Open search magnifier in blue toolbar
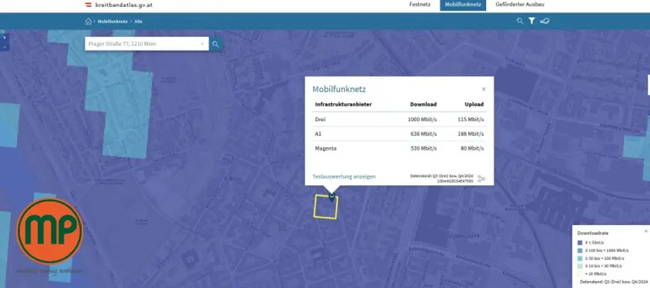Image resolution: width=650 pixels, height=288 pixels. tap(520, 21)
